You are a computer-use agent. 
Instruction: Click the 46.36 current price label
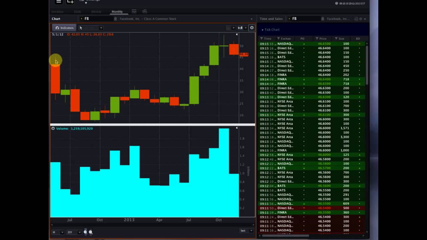244,54
